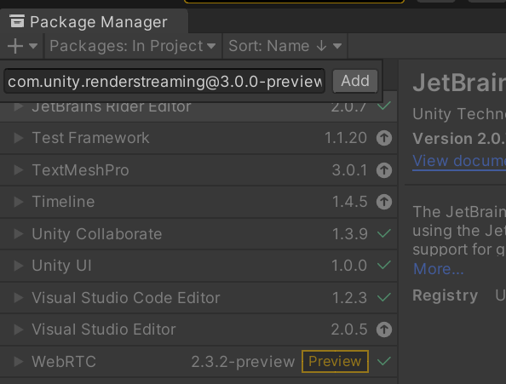Click Unity Collaborate installed checkmark

(x=384, y=233)
